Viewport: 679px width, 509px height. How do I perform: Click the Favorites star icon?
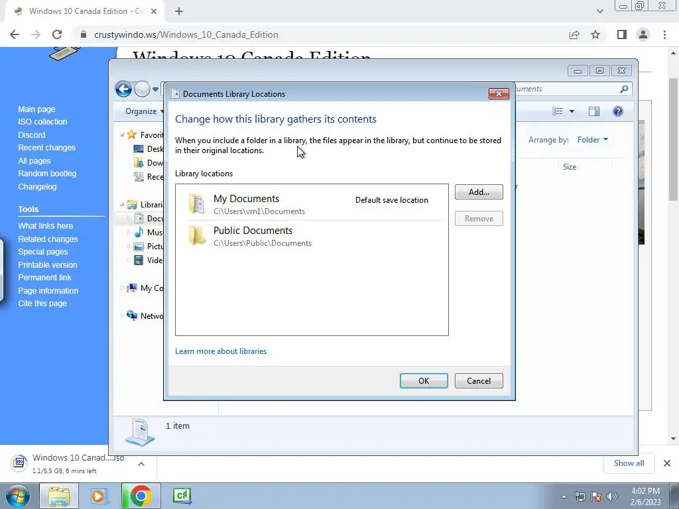[132, 135]
